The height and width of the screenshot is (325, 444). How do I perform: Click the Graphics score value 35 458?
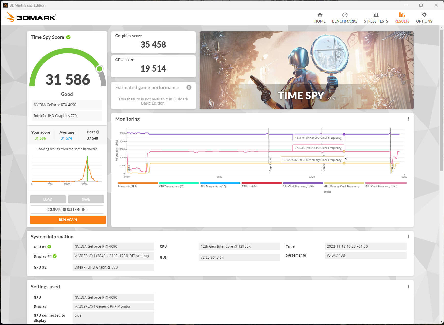pos(153,45)
